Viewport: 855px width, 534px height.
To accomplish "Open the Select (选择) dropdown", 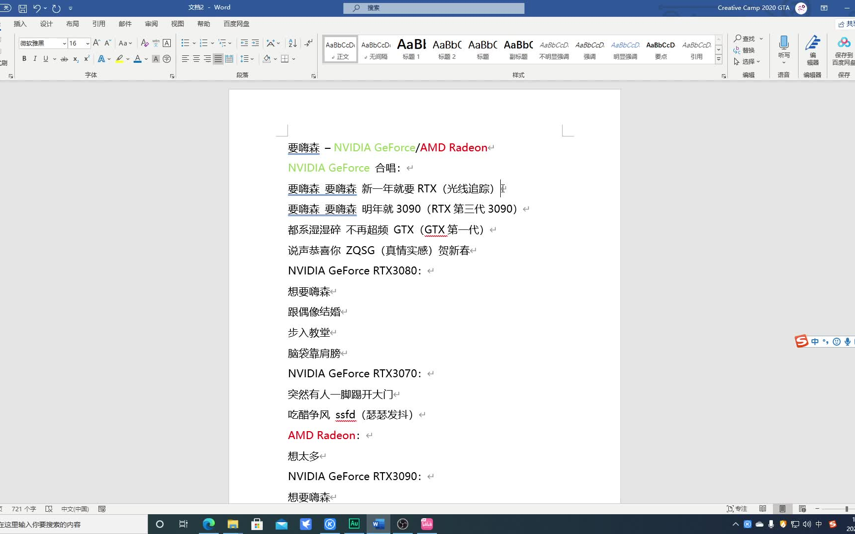I will [747, 62].
